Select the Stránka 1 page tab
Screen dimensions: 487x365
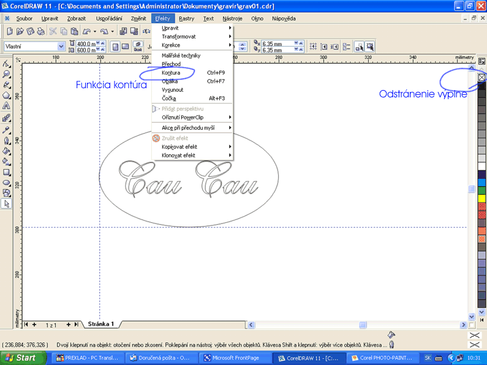click(x=101, y=324)
